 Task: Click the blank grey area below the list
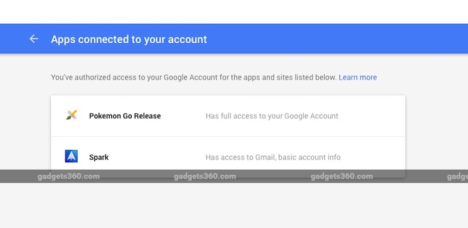(234, 206)
